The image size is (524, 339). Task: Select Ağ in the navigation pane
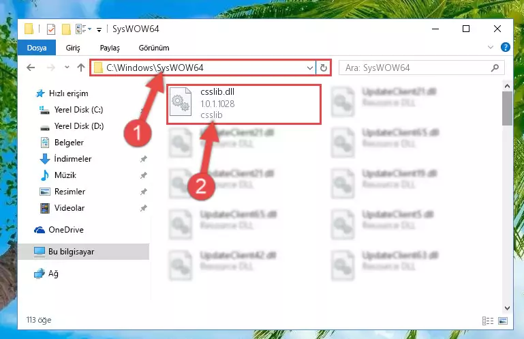(x=53, y=274)
